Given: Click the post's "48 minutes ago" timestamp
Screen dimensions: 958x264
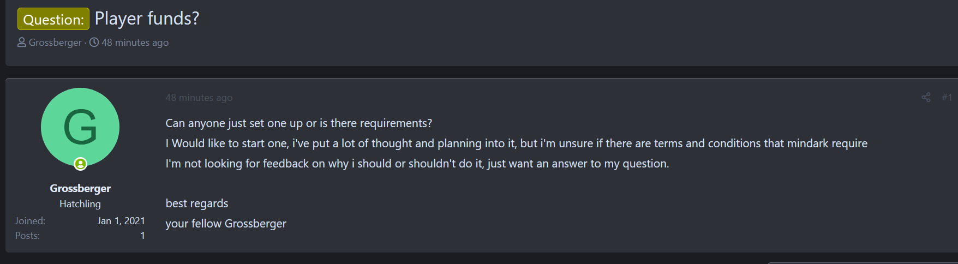Looking at the screenshot, I should click(199, 98).
